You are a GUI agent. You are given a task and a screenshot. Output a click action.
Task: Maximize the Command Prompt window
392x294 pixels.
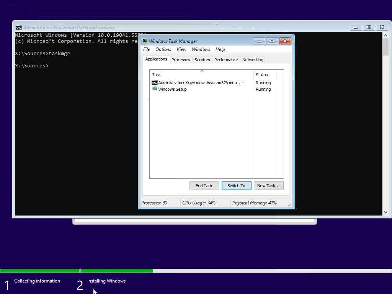(x=369, y=27)
